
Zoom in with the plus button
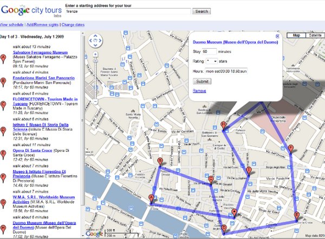pos(95,55)
